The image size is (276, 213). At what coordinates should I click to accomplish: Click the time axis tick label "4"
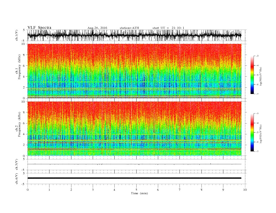coord(114,190)
